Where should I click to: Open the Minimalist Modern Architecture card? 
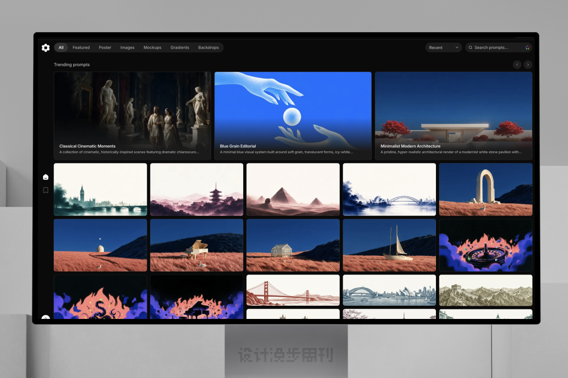click(x=453, y=116)
